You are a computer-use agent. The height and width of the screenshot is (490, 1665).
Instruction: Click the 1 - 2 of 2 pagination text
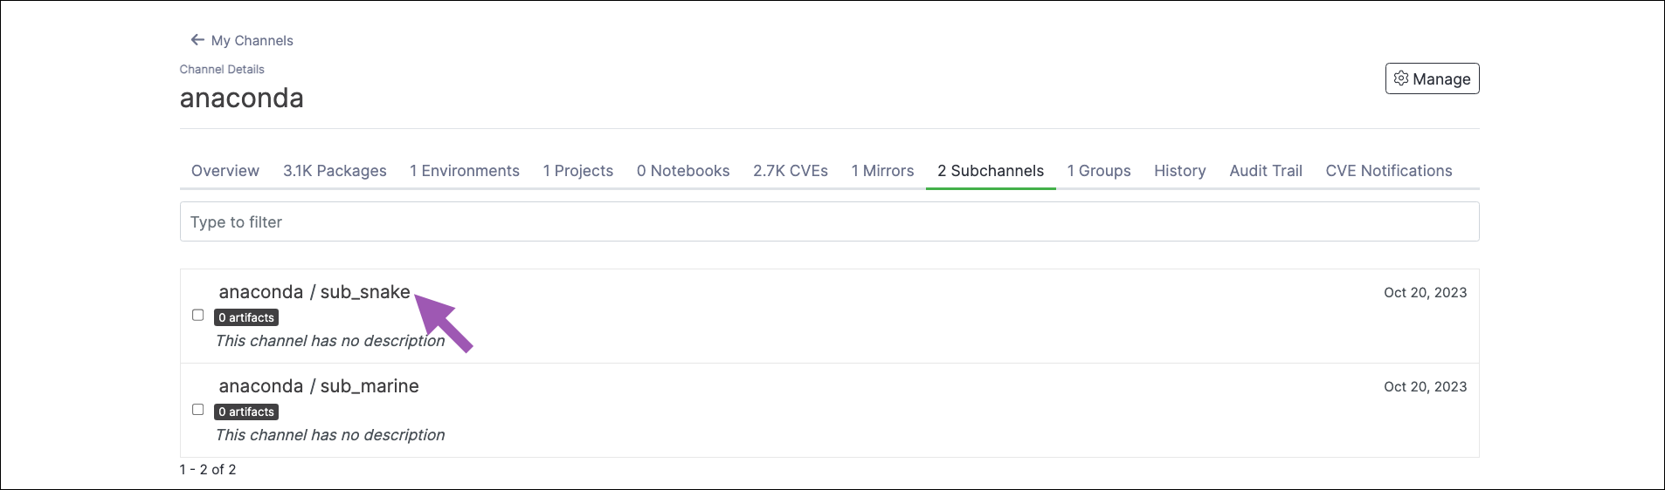[x=208, y=469]
